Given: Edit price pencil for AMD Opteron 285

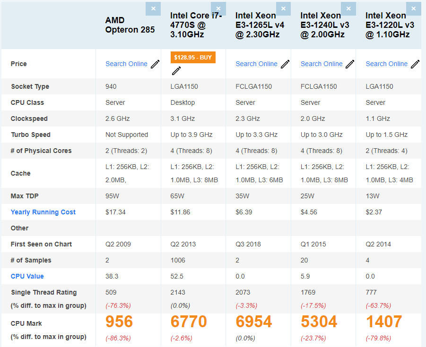Looking at the screenshot, I should (x=155, y=64).
